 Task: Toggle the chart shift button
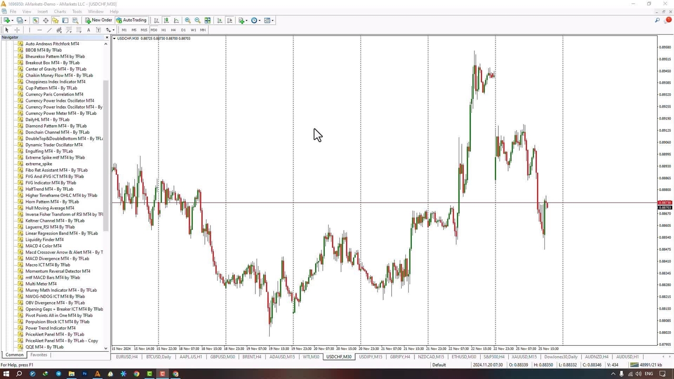tap(230, 21)
